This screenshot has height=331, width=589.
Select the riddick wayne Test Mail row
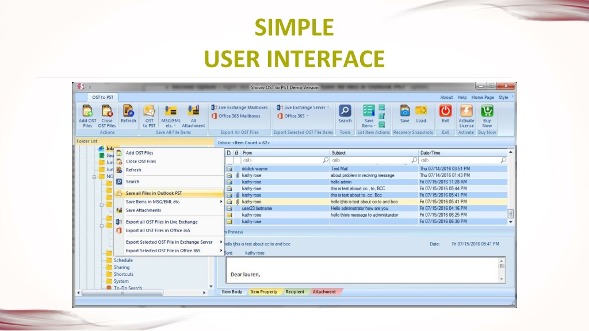click(x=366, y=169)
